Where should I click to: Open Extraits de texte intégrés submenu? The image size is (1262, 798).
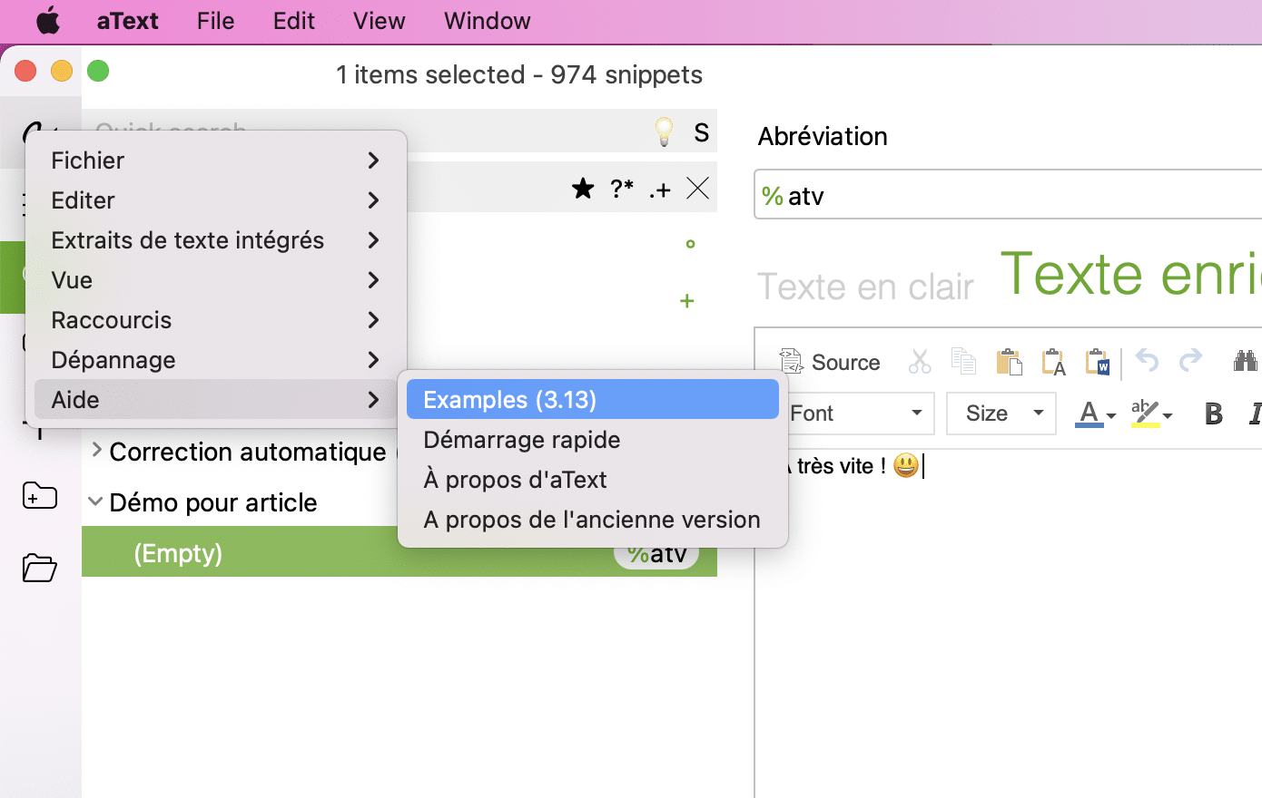tap(216, 240)
